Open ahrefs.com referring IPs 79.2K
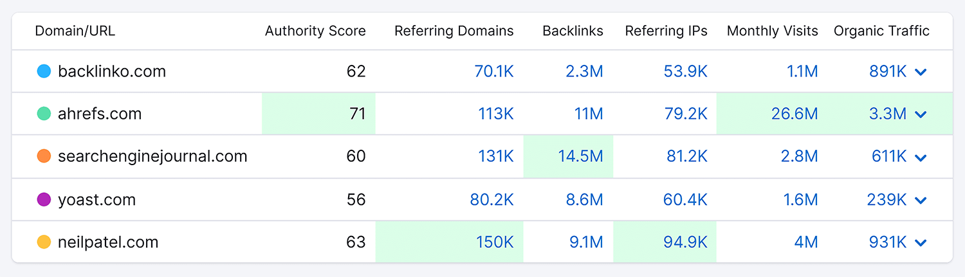Screen dimensions: 965x277 686,114
